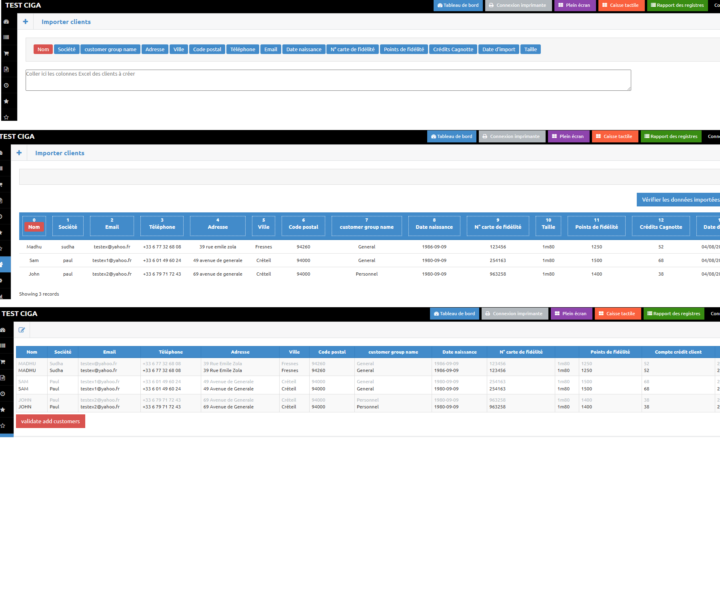Screen dimensions: 720x600
Task: Select the red Nom column tag above the textarea
Action: [43, 49]
